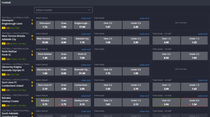Click Cash Out for Devonport Match Result
This screenshot has width=210, height=117.
tap(86, 19)
